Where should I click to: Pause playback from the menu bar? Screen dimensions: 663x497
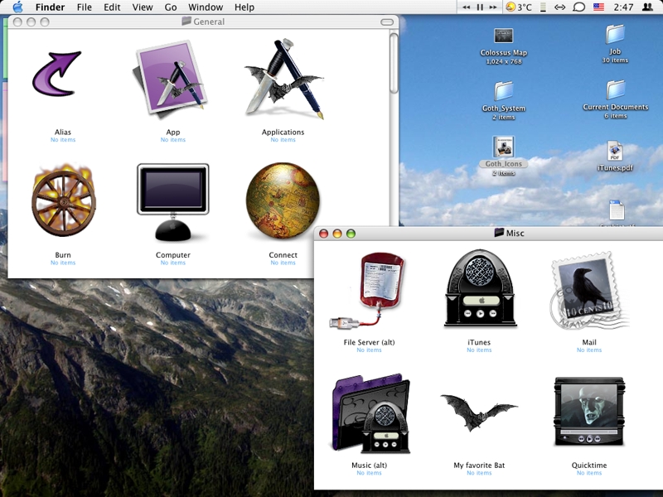(479, 7)
